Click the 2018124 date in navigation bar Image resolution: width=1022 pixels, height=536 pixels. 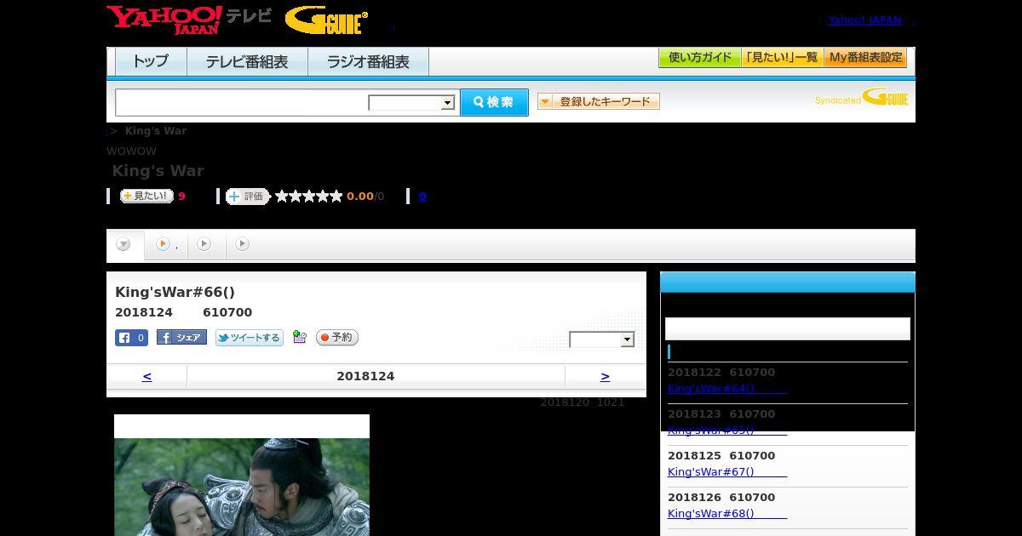click(365, 376)
